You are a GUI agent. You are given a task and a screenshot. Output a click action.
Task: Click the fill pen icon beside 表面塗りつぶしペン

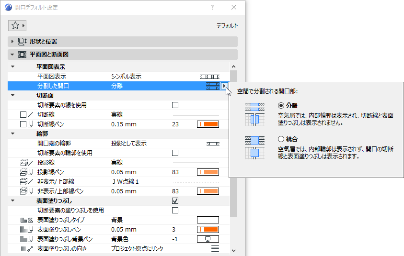click(26, 230)
